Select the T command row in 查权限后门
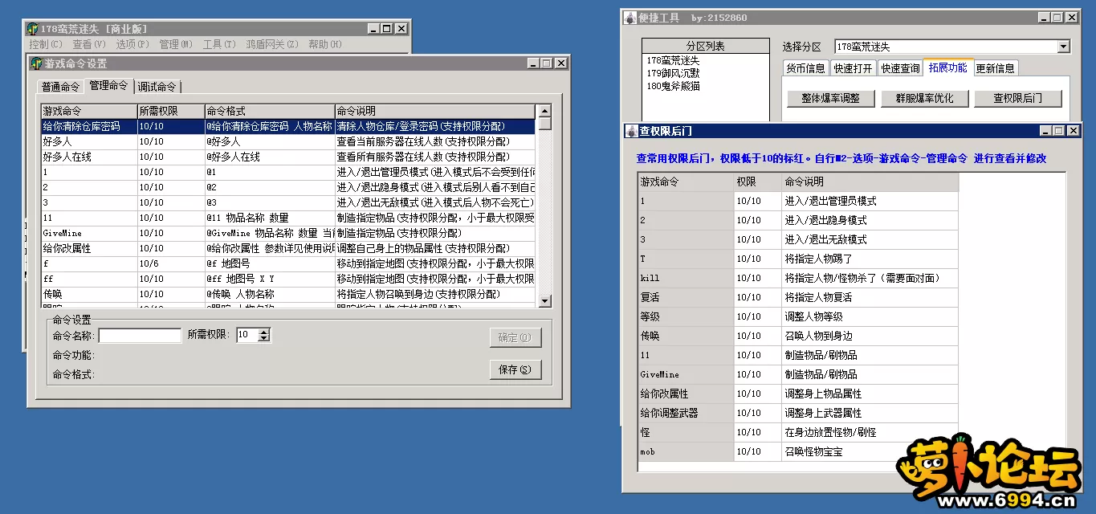The image size is (1096, 514). tap(798, 259)
